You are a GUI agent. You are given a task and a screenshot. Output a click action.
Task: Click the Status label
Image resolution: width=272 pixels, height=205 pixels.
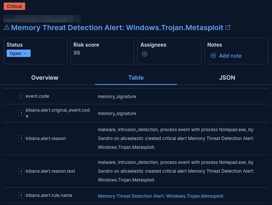coord(15,45)
